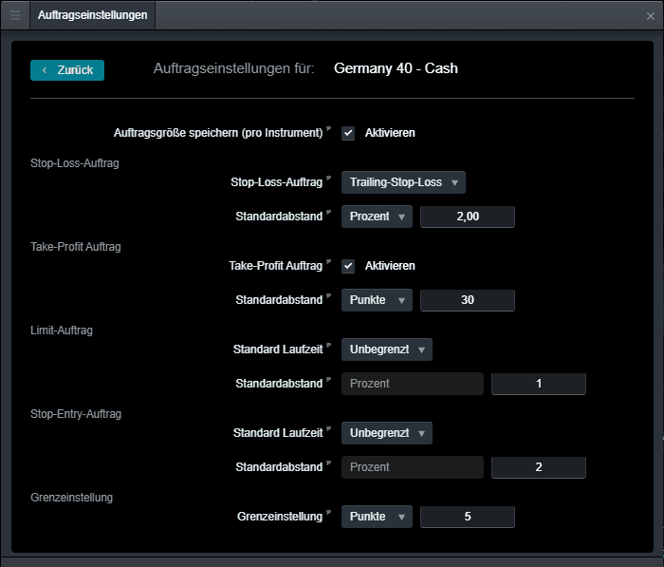Image resolution: width=664 pixels, height=567 pixels.
Task: Toggle Auftragsgröße speichern Aktivieren checkbox
Action: click(x=348, y=133)
